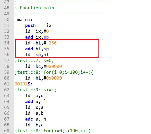Click the 'ld bc,#0x0000' instruction
The width and height of the screenshot is (151, 134).
[x=44, y=66]
